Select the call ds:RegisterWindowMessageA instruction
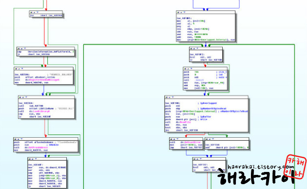The width and height of the screenshot is (307, 189). pyautogui.click(x=37, y=80)
